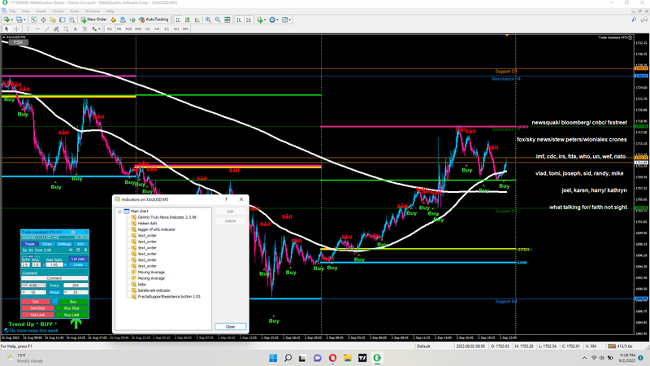Click the Sell Stop button
Screen dimensions: 650x366
point(37,308)
